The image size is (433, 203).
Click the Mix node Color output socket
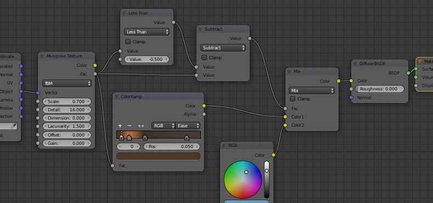point(339,81)
